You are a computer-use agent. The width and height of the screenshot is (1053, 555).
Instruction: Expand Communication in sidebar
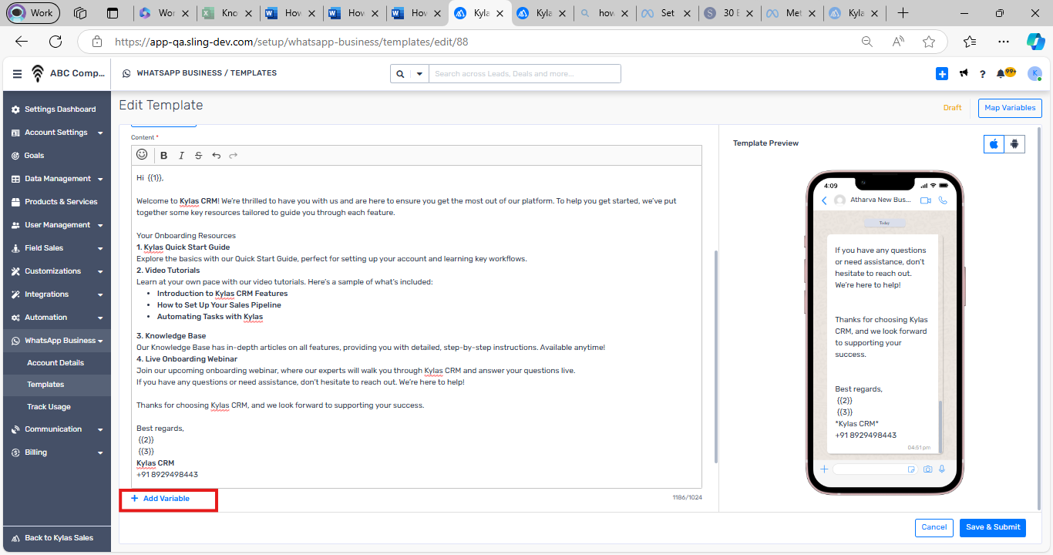pyautogui.click(x=57, y=429)
